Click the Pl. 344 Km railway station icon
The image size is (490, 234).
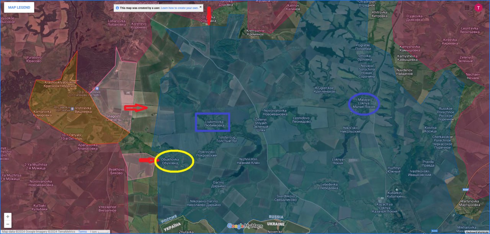[72, 109]
